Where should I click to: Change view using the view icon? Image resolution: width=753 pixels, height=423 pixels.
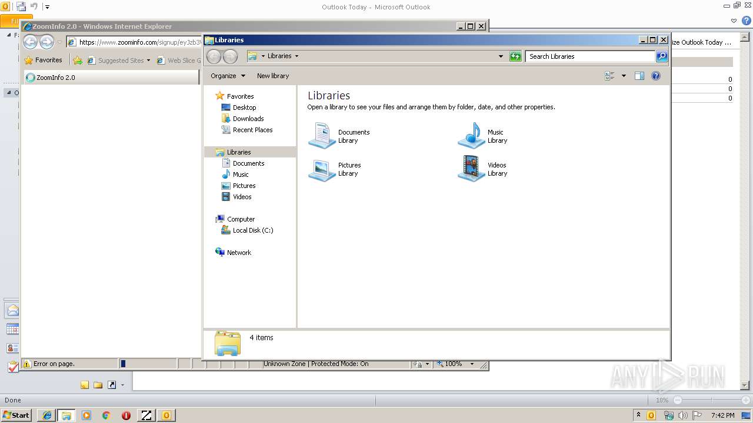coord(609,76)
